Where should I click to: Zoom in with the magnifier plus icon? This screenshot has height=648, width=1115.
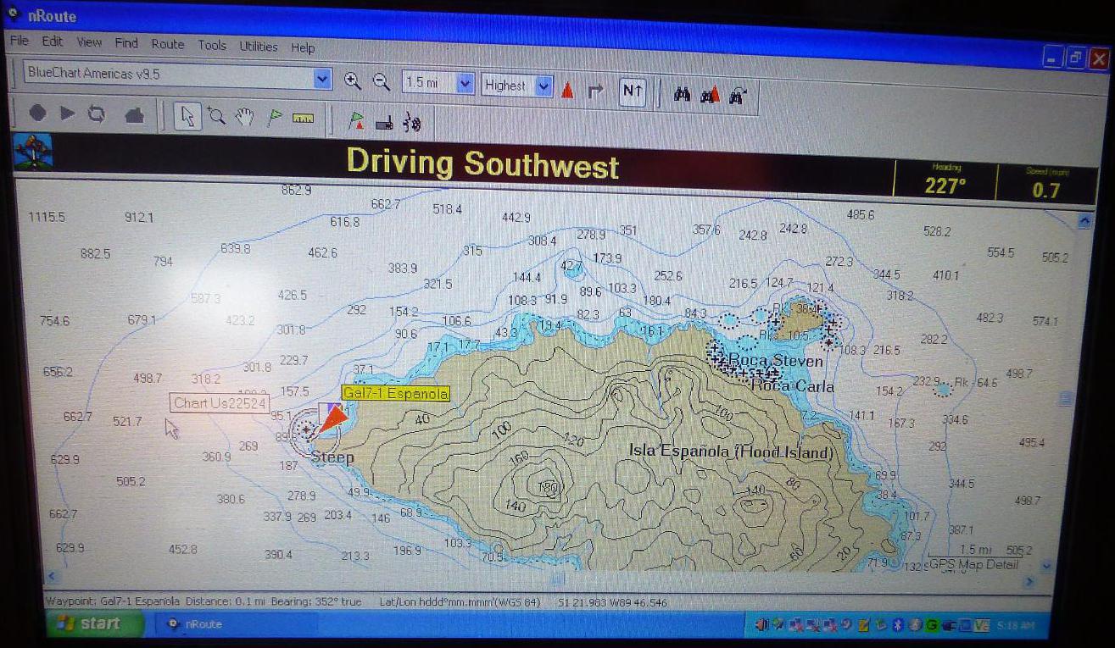[353, 81]
